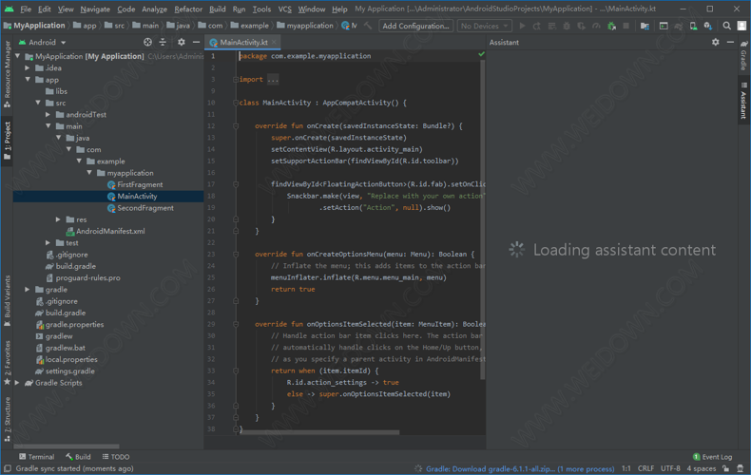This screenshot has height=475, width=751.
Task: Open the Refactor menu
Action: (x=188, y=9)
